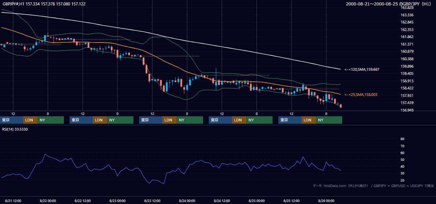Viewport: 436px width, 204px height.
Task: Select the NY session block for 8/24
Action: tap(259, 120)
